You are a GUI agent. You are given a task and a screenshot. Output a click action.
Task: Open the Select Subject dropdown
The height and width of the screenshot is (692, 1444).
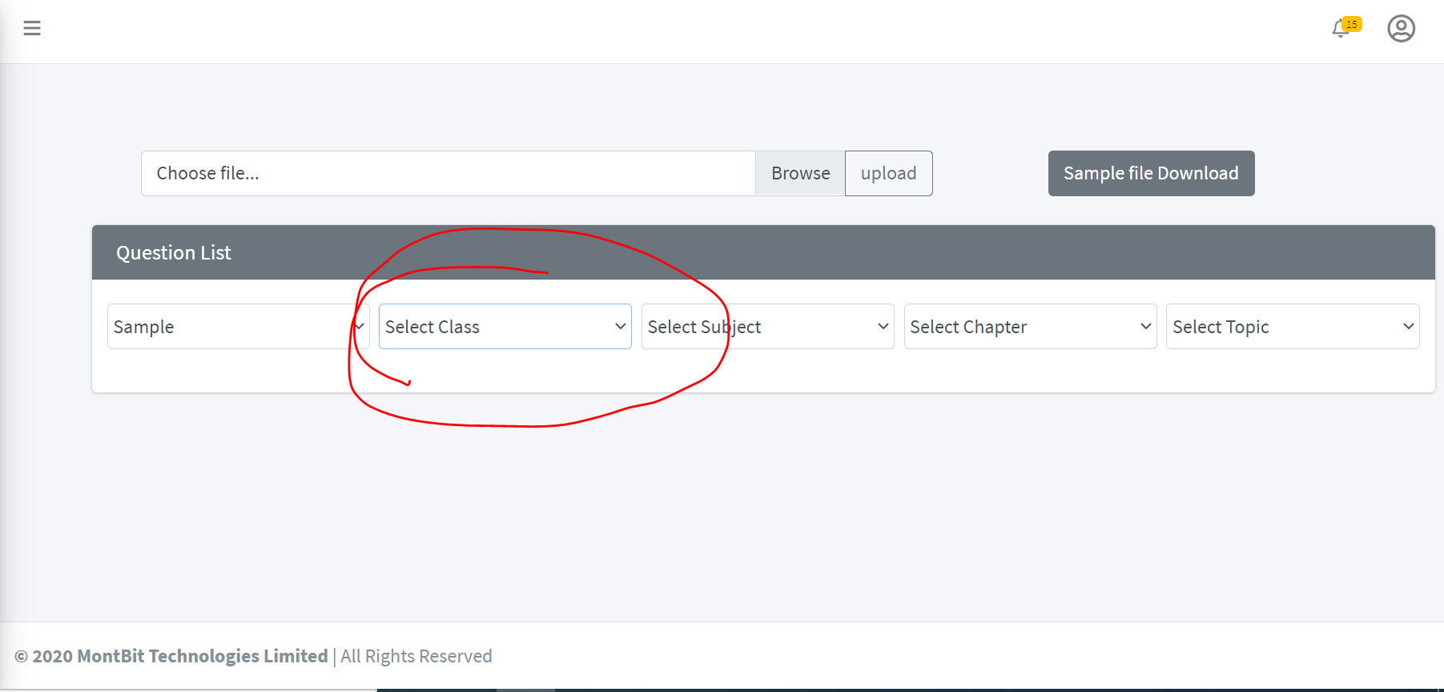pyautogui.click(x=767, y=326)
